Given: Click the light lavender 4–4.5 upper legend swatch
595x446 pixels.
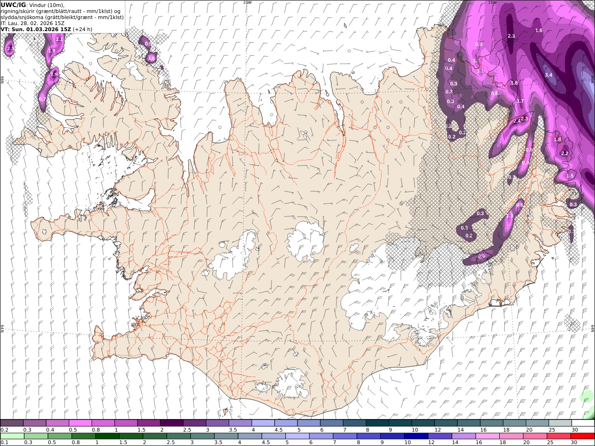Looking at the screenshot, I should tap(263, 423).
